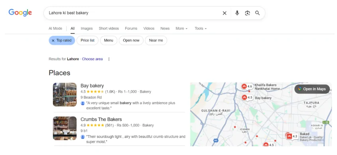Viewport: 337px width, 155px height.
Task: Click the magnifying glass search icon
Action: point(258,13)
